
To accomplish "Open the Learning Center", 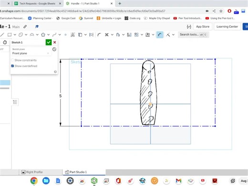I will 227,27.
